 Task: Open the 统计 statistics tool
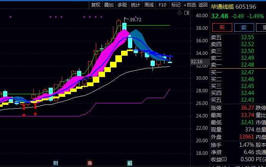coord(135,5)
